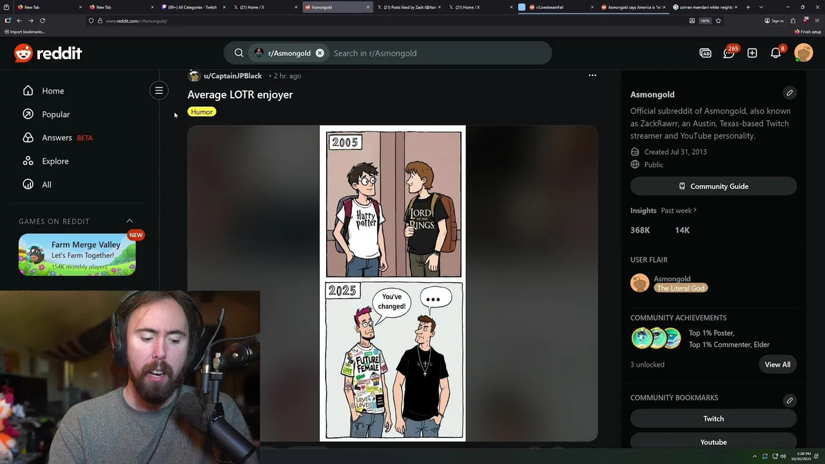Screen dimensions: 825x464
Task: Open a new browser tab
Action: tap(748, 7)
